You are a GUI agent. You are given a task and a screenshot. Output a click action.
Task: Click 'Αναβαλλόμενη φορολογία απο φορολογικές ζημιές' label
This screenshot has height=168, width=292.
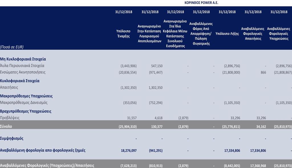tap(43, 151)
